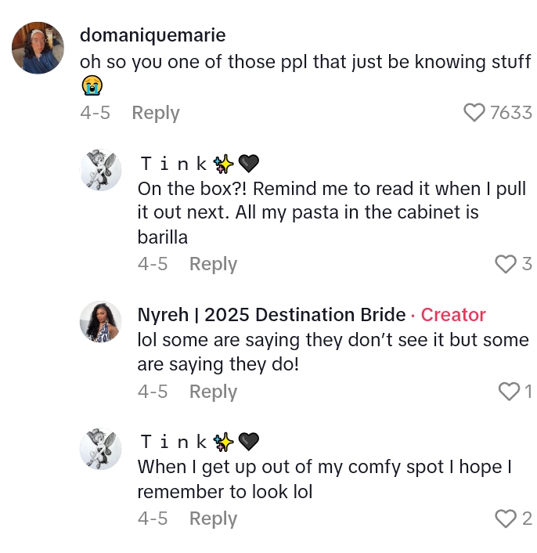Image resolution: width=537 pixels, height=553 pixels.
Task: Tap the heart on Tink's "On the box?!" reply
Action: pos(506,264)
